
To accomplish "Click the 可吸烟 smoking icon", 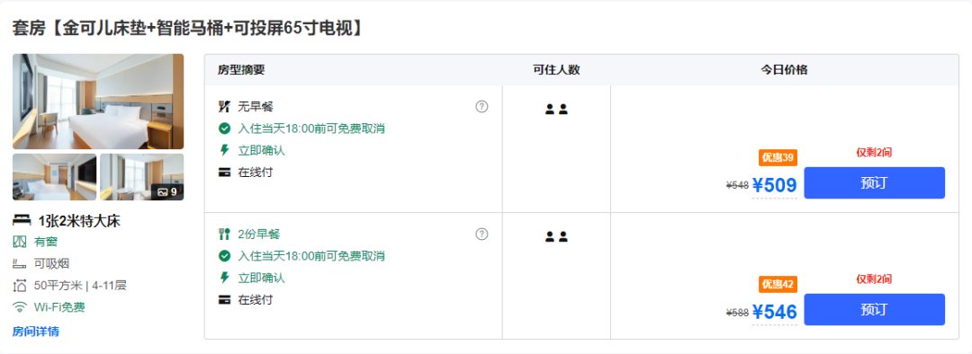I will [x=20, y=263].
